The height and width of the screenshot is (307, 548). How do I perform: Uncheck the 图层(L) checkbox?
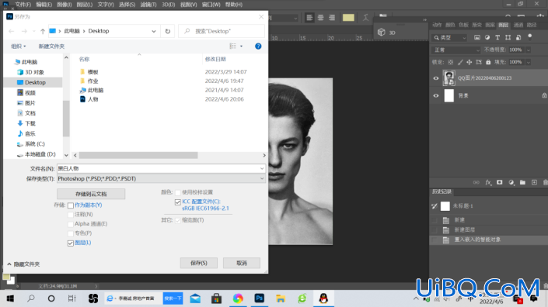tap(71, 243)
